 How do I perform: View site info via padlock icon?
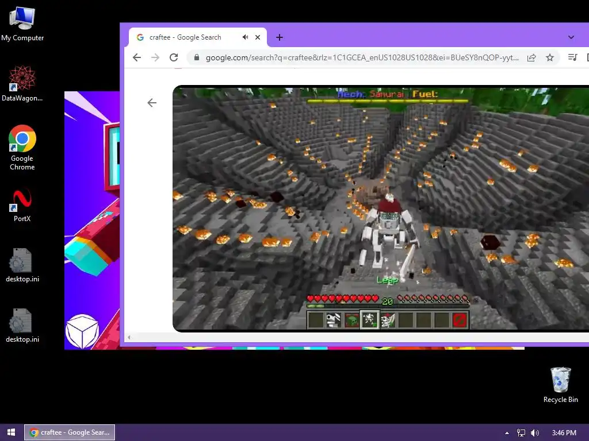[x=197, y=57]
